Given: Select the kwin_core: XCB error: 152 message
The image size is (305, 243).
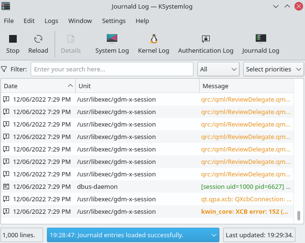Looking at the screenshot, I should [x=245, y=211].
